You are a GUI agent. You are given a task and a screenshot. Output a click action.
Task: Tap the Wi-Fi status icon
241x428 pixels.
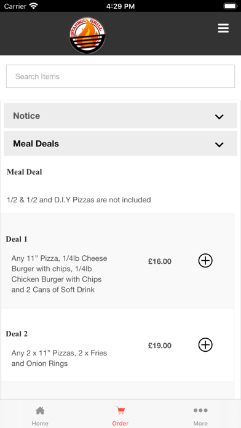(34, 6)
